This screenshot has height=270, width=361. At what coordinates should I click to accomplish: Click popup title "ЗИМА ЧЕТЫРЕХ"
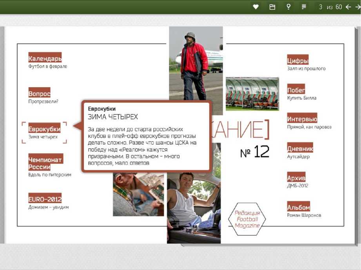pos(113,117)
